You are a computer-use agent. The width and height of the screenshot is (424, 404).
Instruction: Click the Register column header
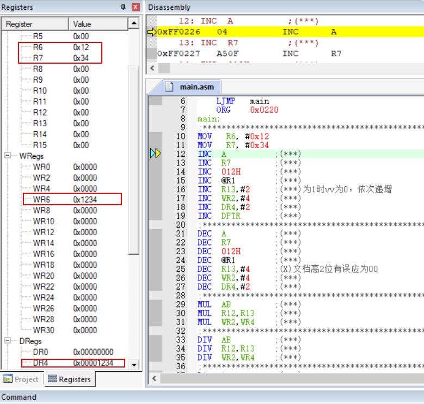35,24
